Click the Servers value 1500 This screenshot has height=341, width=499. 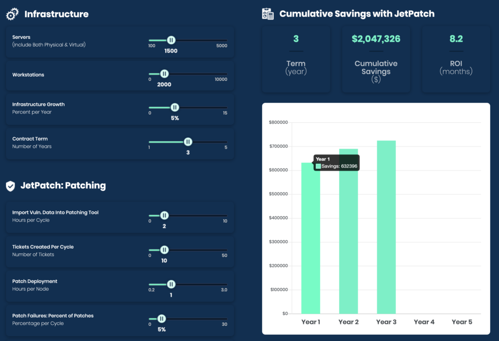pyautogui.click(x=171, y=51)
